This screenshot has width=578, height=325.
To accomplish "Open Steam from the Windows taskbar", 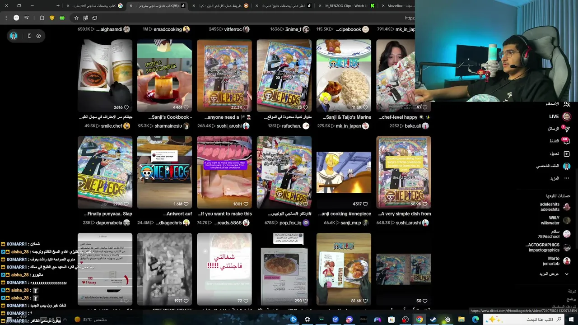I will (x=433, y=320).
